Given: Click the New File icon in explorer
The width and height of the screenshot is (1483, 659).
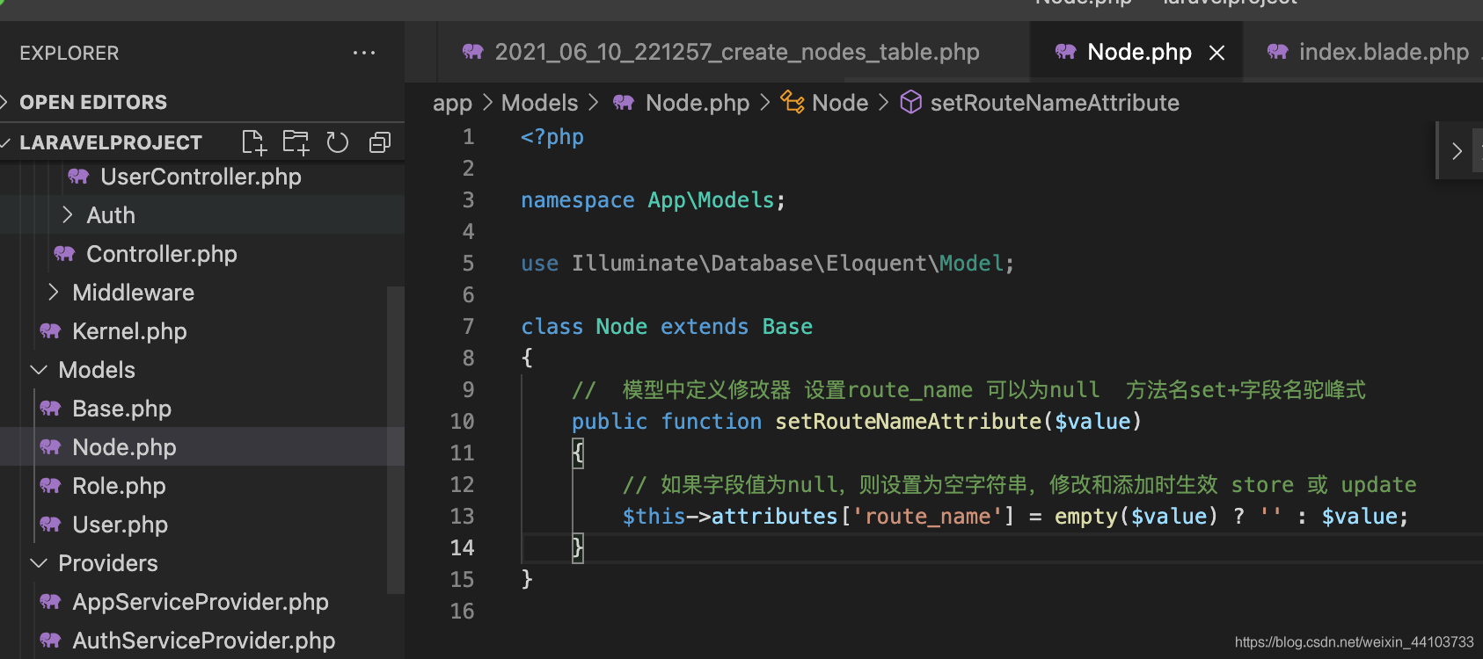Looking at the screenshot, I should 253,142.
